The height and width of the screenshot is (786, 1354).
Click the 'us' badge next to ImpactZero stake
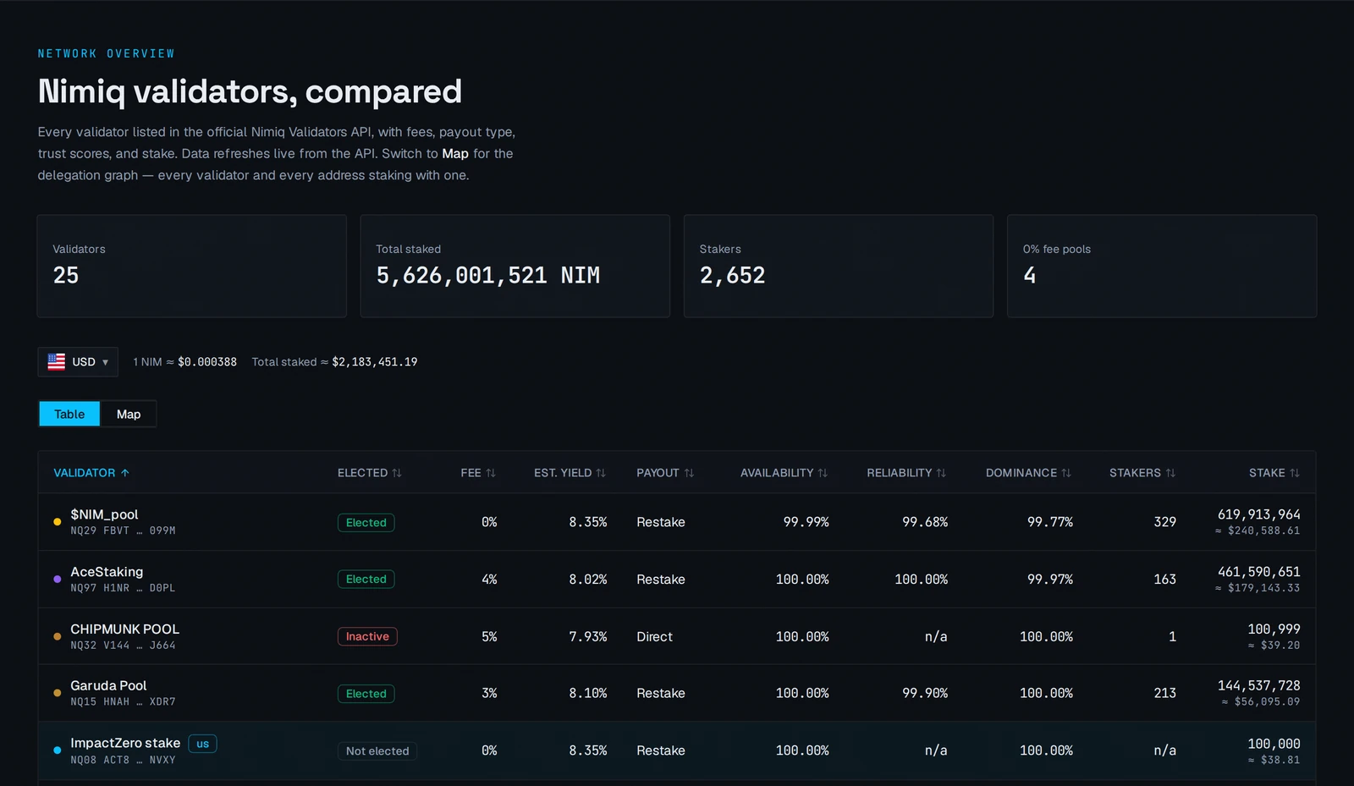coord(202,744)
